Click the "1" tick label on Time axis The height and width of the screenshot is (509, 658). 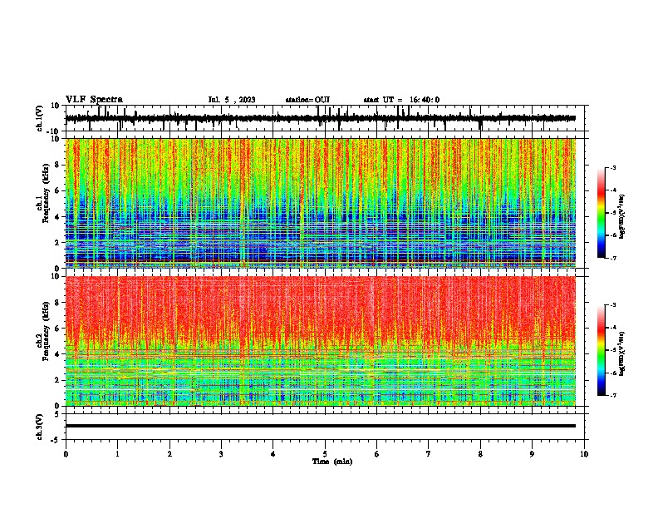(118, 454)
